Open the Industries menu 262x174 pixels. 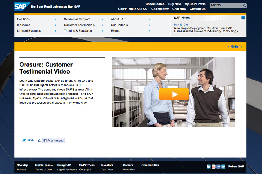pos(23,25)
